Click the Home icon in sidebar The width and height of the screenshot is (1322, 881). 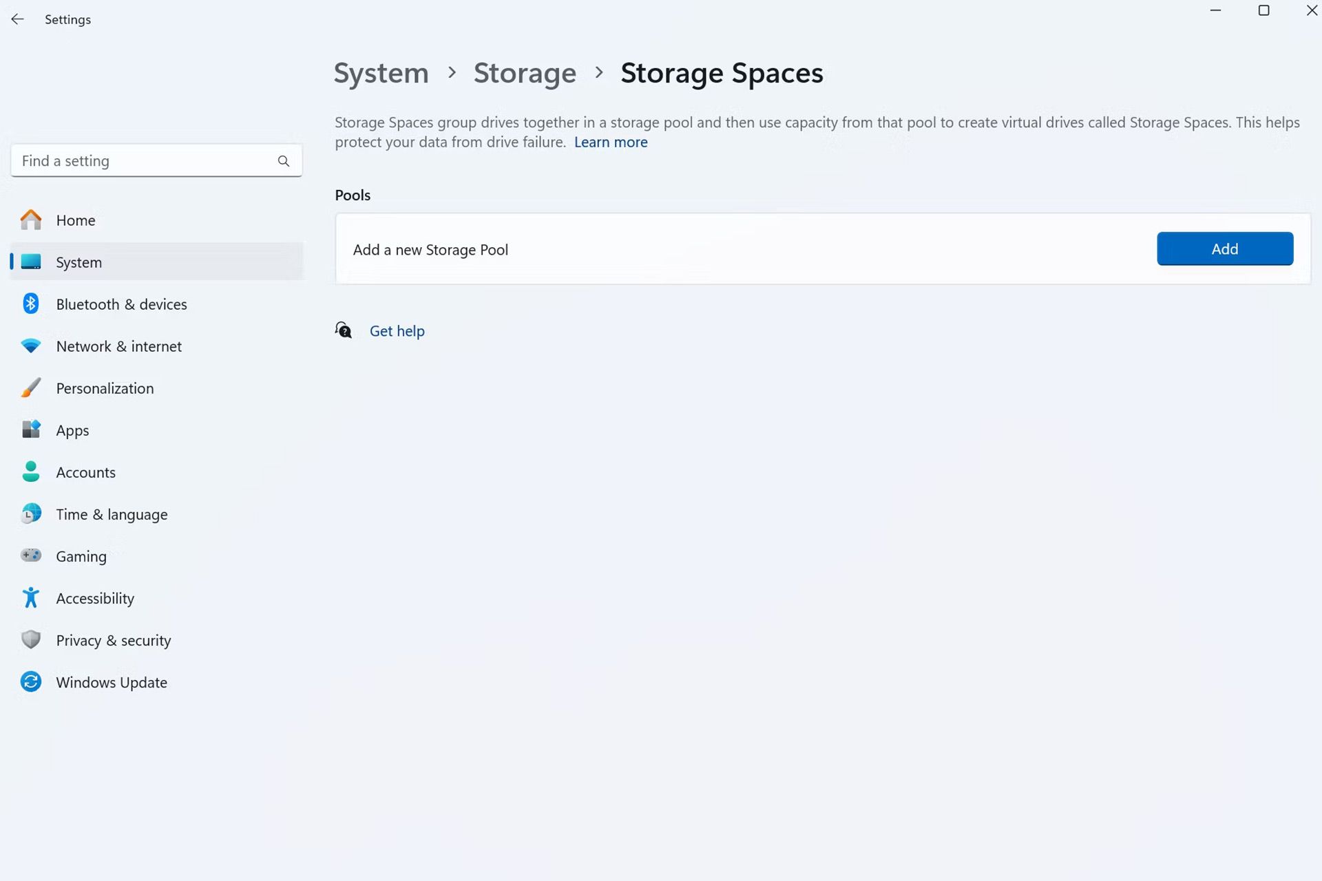coord(30,220)
